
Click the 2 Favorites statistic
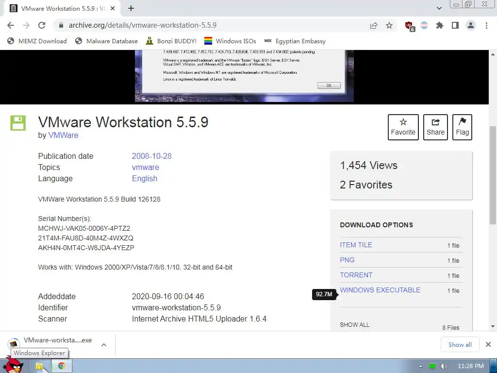(x=366, y=185)
